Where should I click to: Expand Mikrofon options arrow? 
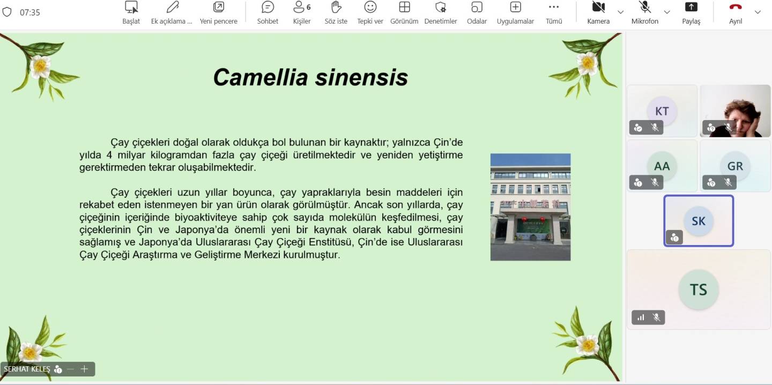pyautogui.click(x=667, y=12)
